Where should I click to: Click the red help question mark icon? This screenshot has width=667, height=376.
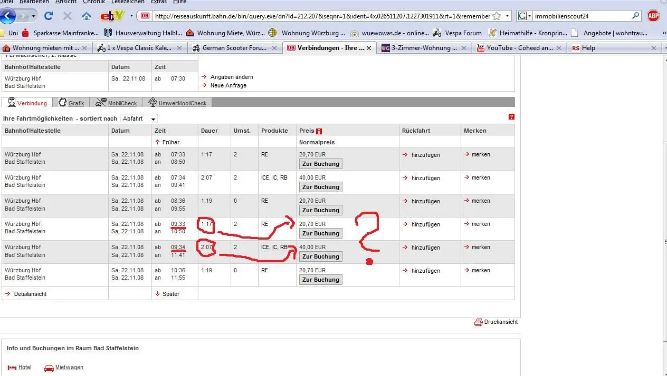[x=511, y=117]
